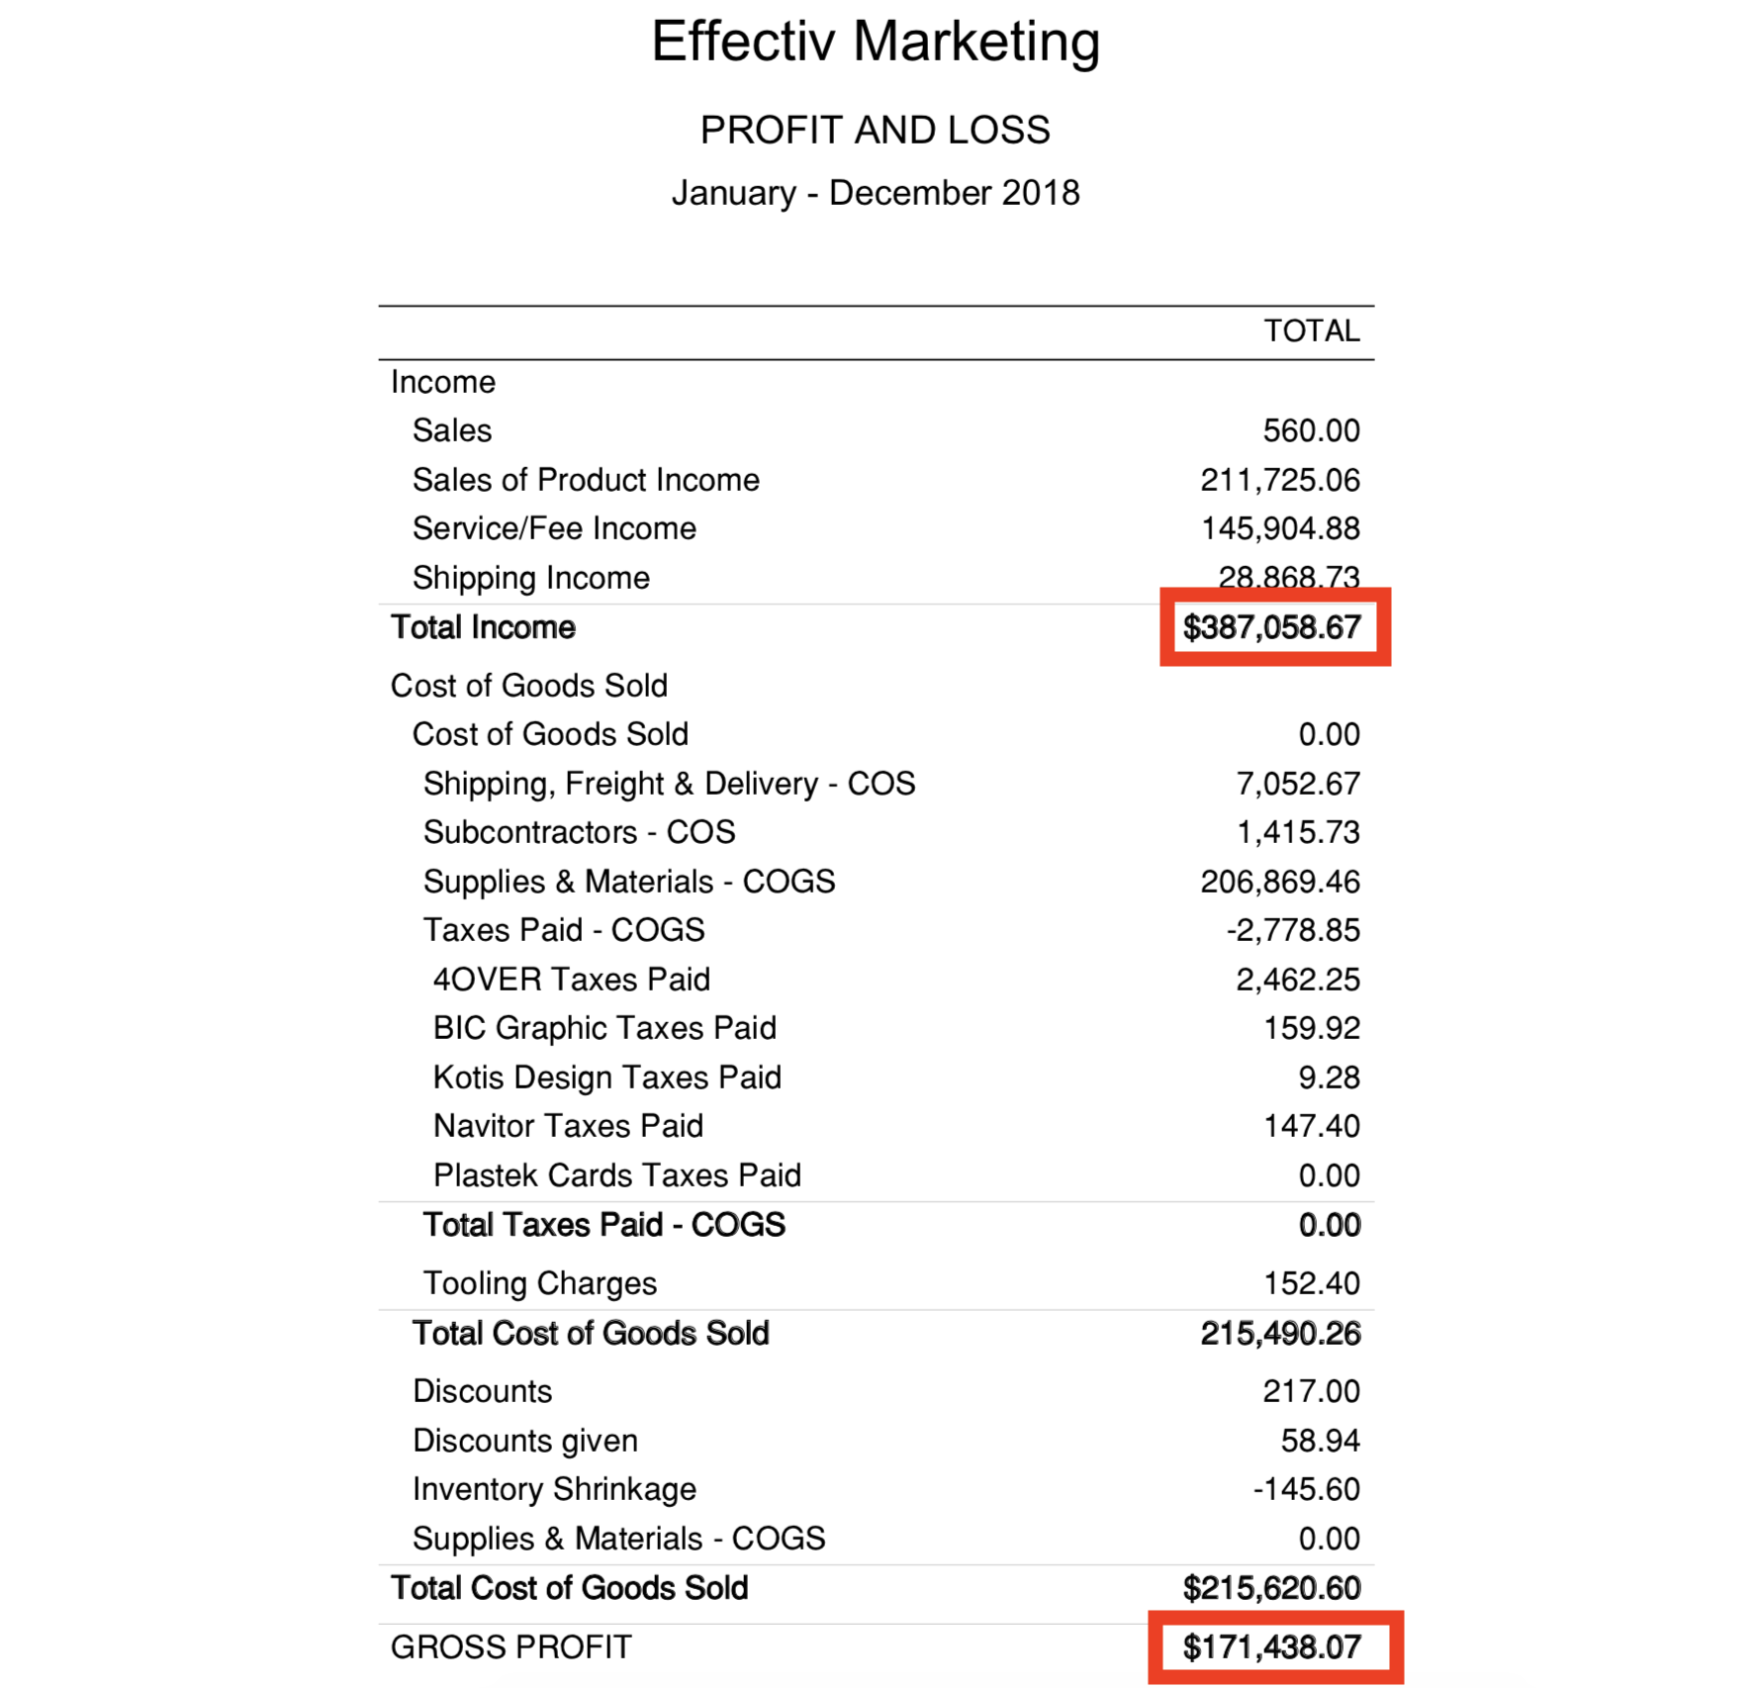Image resolution: width=1757 pixels, height=1688 pixels.
Task: Select the January - December 2018 date range
Action: pos(876,192)
